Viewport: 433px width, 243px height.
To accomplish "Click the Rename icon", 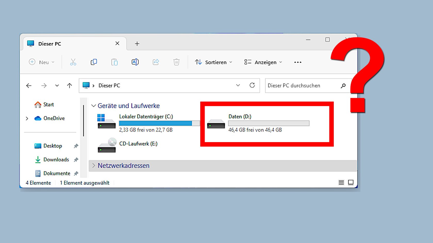I will 135,62.
